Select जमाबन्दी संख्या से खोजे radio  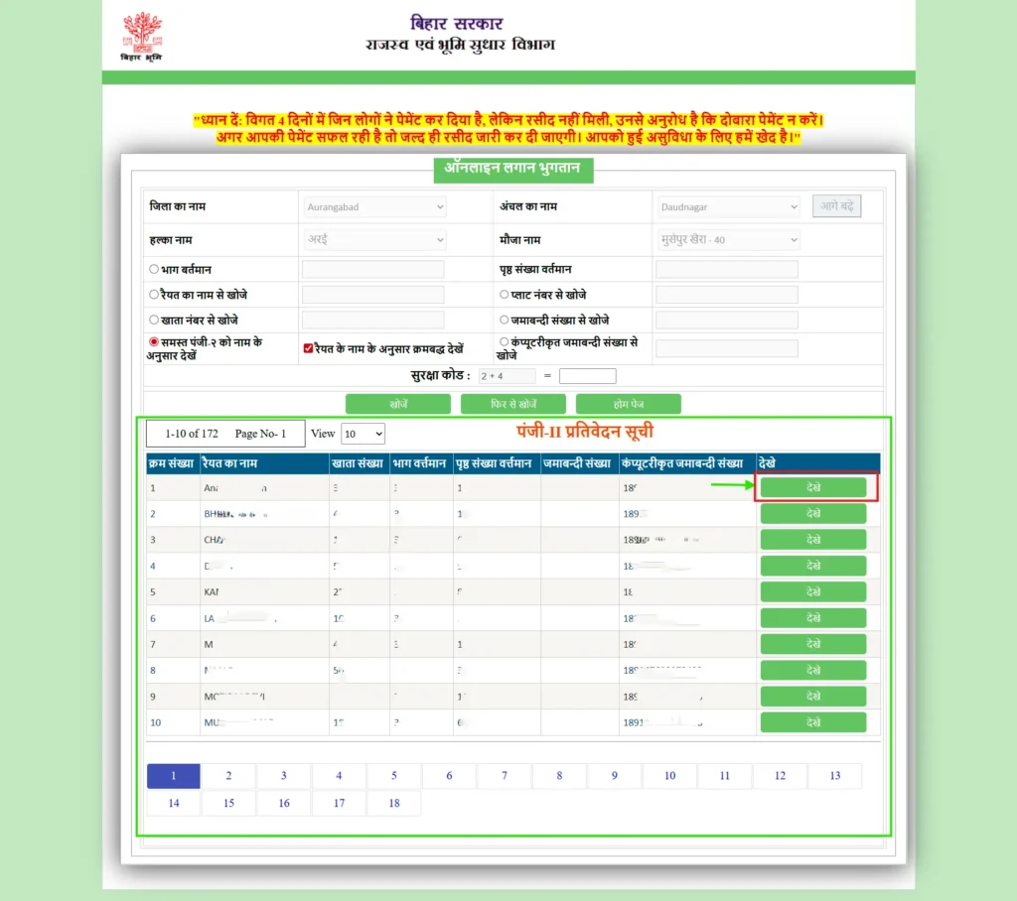point(504,320)
